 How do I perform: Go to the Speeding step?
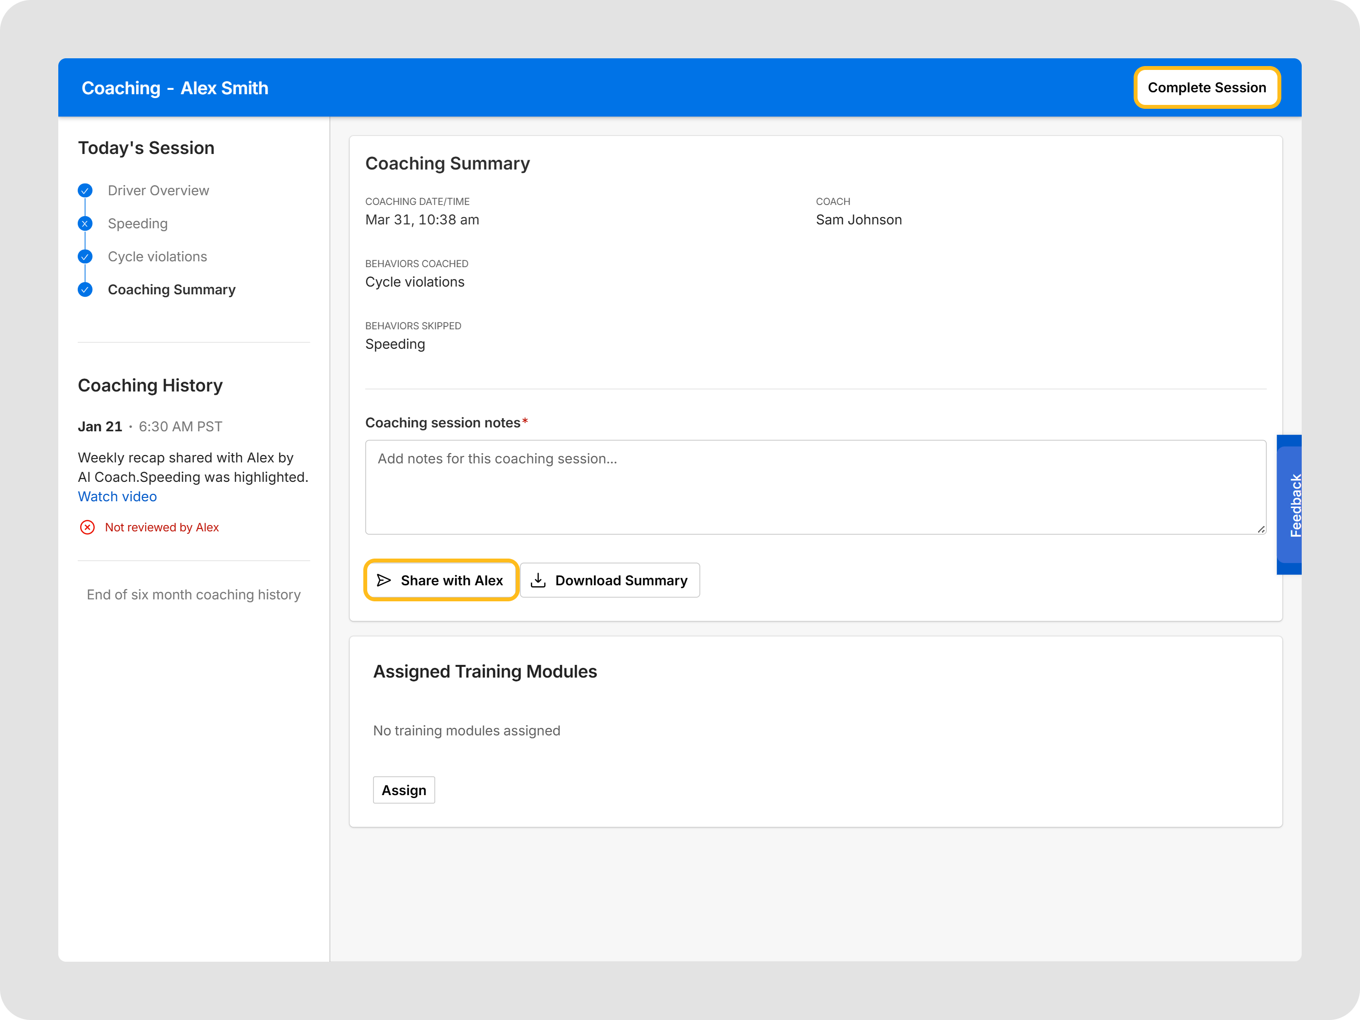point(138,224)
